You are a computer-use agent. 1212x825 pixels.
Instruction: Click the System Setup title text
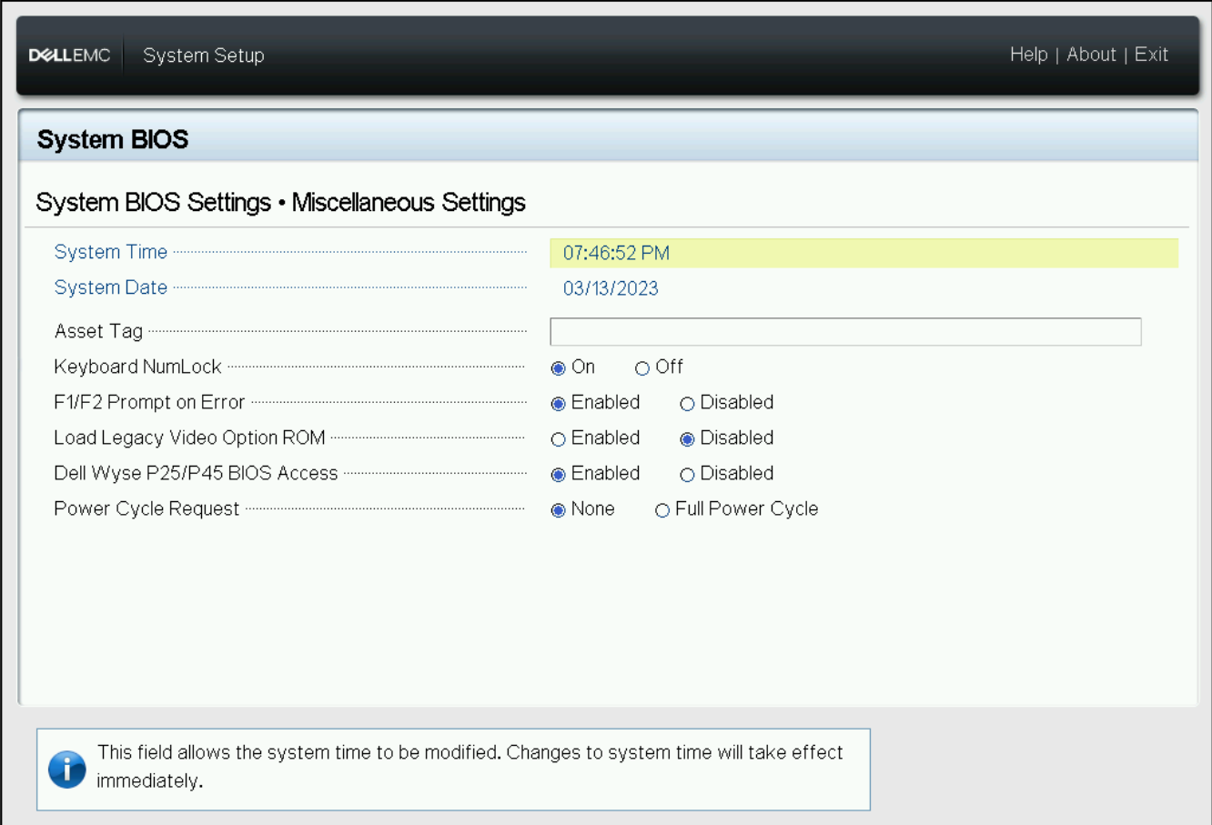(x=204, y=55)
